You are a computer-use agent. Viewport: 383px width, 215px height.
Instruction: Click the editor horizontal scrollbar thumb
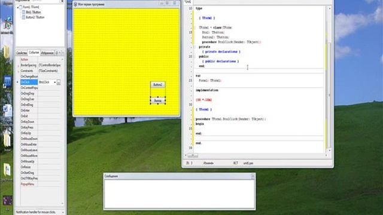[193, 155]
